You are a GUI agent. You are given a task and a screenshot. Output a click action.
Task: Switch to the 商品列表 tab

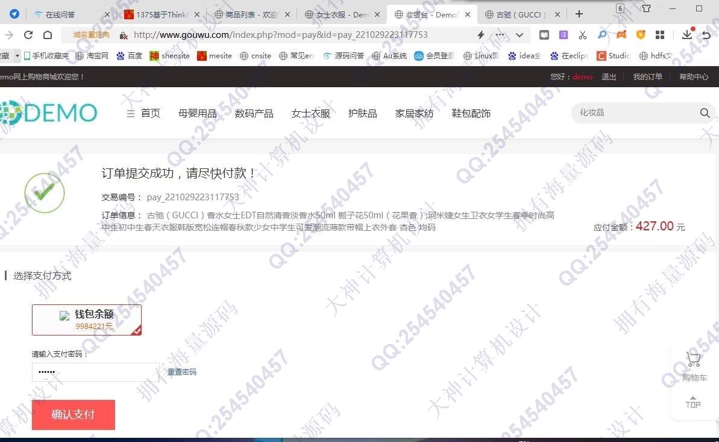[252, 14]
